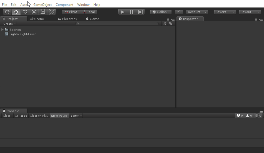Click the Console Clear button
Screen dimensions: 264x153
7,116
